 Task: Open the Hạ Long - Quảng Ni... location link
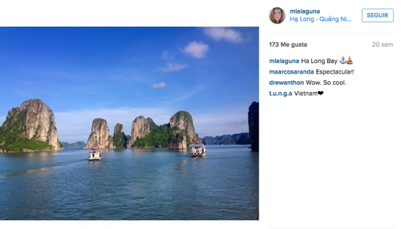pos(320,19)
